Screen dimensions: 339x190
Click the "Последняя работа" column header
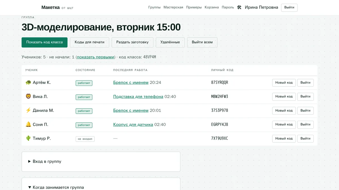coord(130,70)
